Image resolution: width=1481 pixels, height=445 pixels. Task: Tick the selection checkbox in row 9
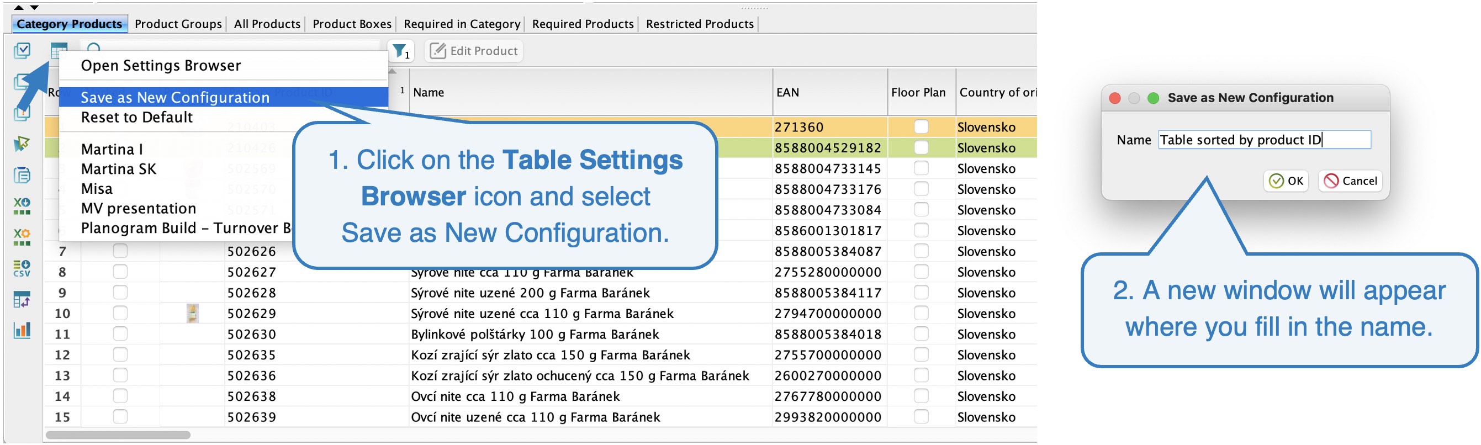120,293
